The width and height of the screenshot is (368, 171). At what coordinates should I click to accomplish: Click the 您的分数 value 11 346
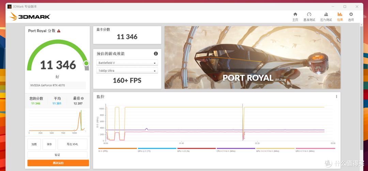[x=36, y=103]
